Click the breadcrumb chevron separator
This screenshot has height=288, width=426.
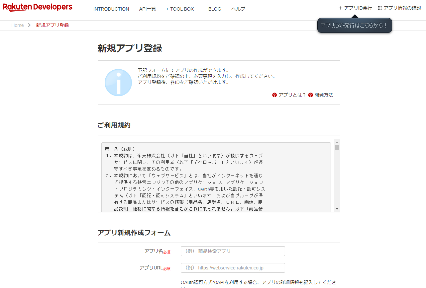(x=30, y=25)
